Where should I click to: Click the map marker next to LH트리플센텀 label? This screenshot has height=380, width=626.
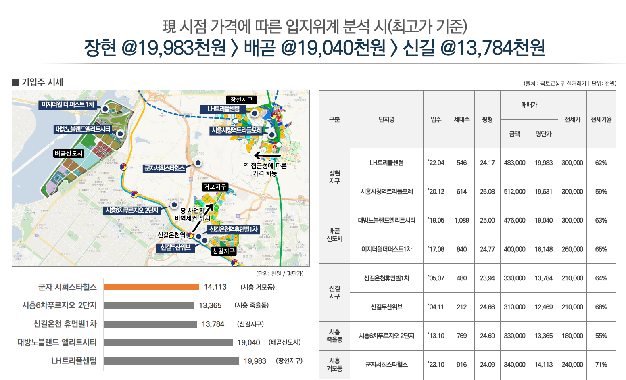click(x=255, y=113)
